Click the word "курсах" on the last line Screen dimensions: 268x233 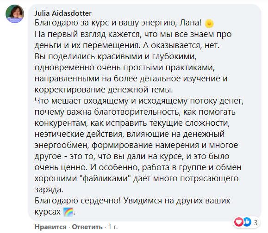point(48,212)
